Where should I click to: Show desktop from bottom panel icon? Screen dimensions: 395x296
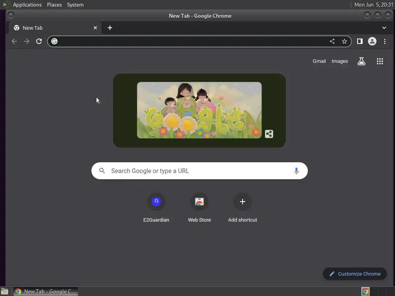pyautogui.click(x=5, y=291)
